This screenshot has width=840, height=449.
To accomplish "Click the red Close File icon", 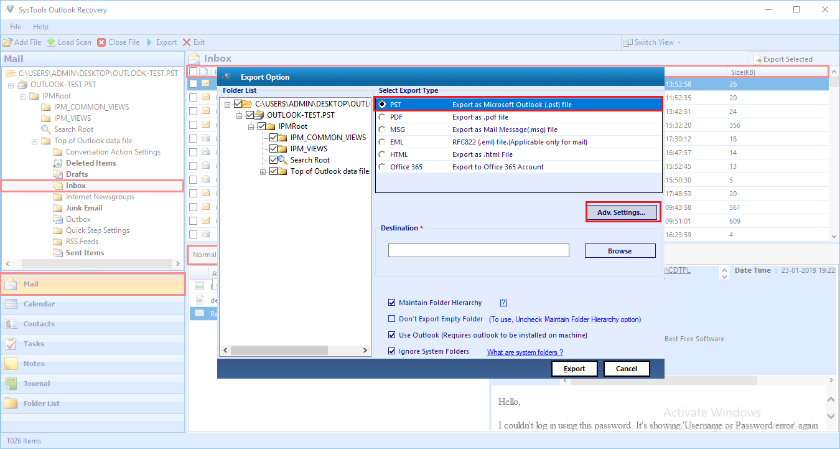I will click(x=101, y=42).
